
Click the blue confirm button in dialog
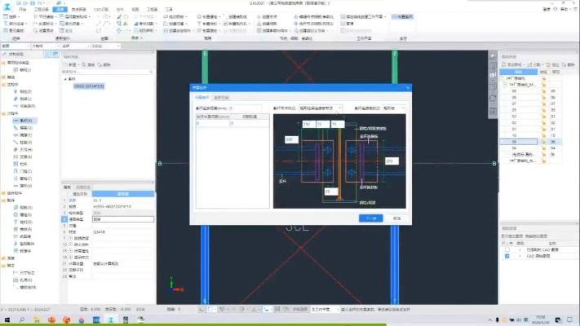370,218
